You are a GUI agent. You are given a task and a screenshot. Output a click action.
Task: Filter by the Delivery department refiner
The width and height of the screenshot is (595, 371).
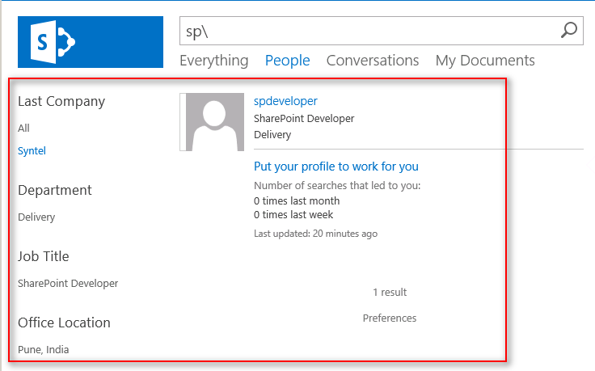(x=36, y=217)
